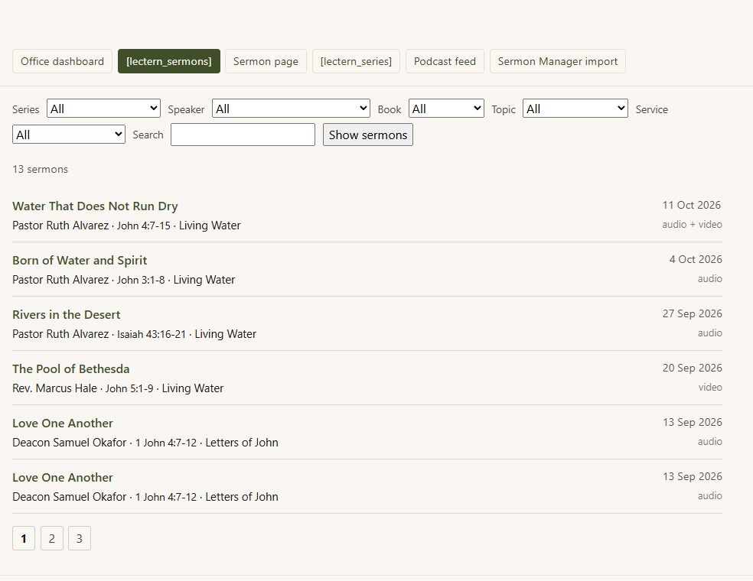Open the Sermon Manager import tab
Screen dimensions: 753x581
(x=558, y=61)
